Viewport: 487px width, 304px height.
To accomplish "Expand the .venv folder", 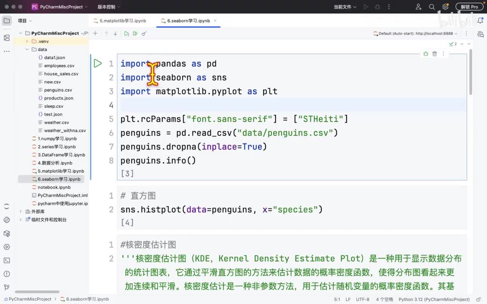I will tap(27, 41).
